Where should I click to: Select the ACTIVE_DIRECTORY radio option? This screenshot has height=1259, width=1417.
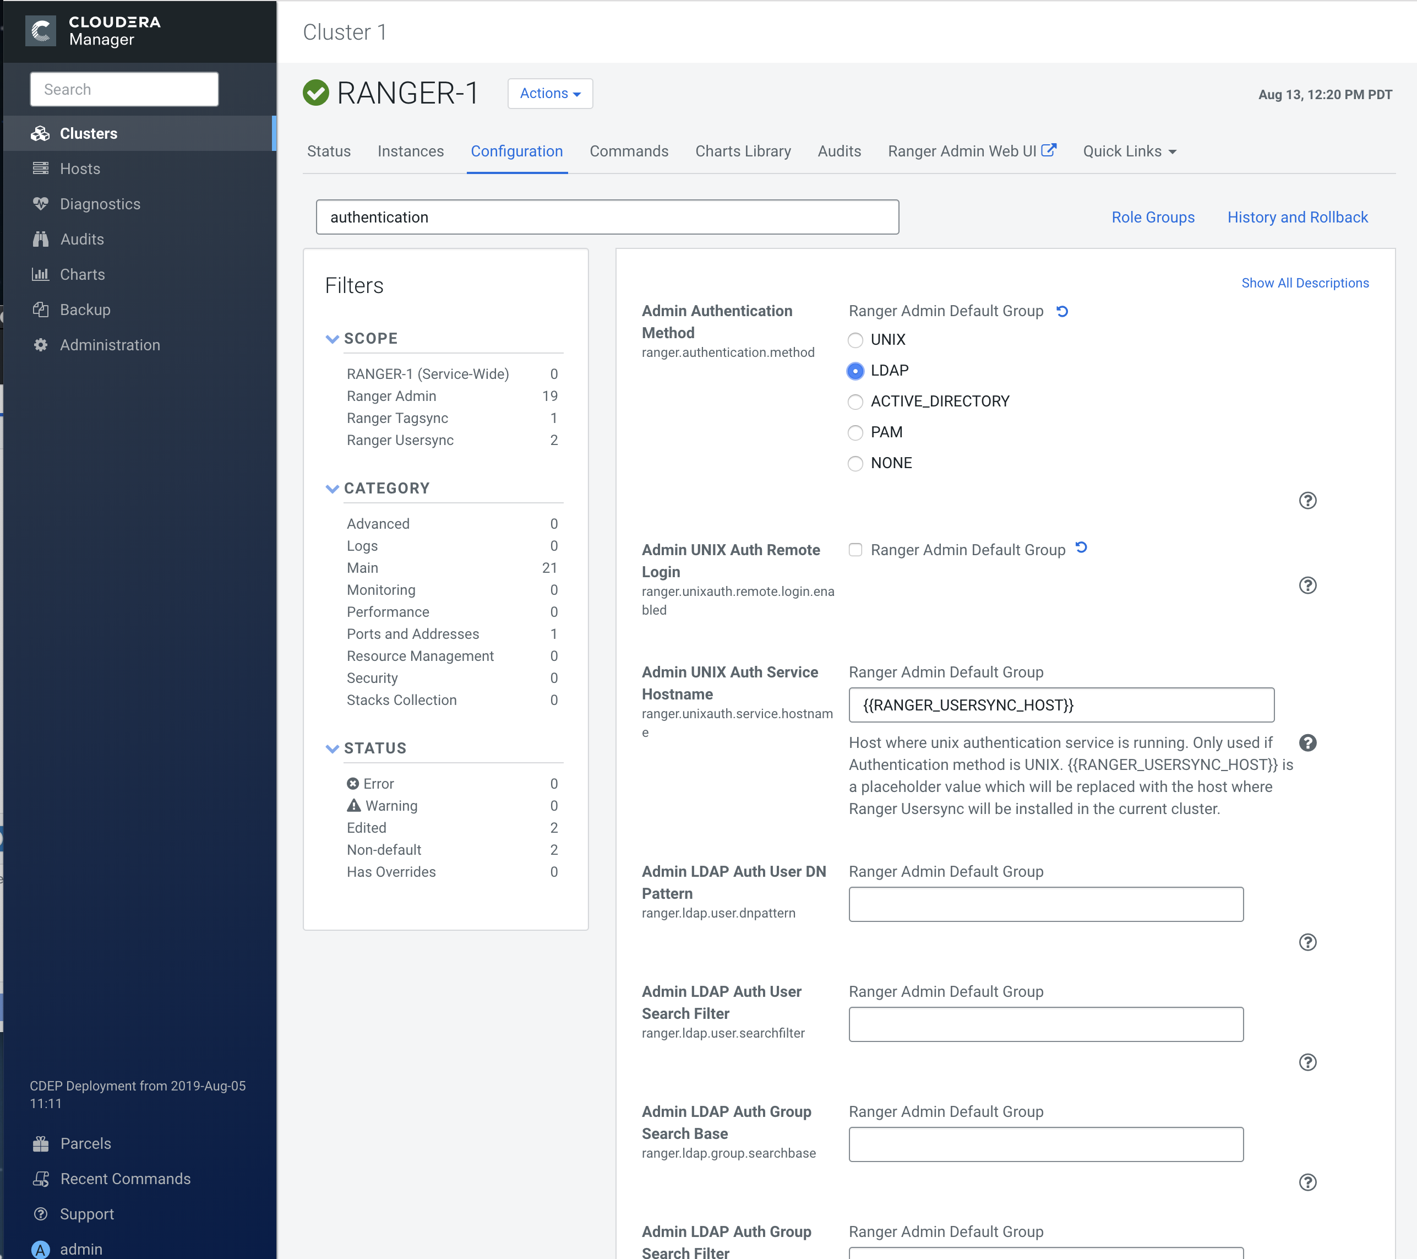pos(855,401)
